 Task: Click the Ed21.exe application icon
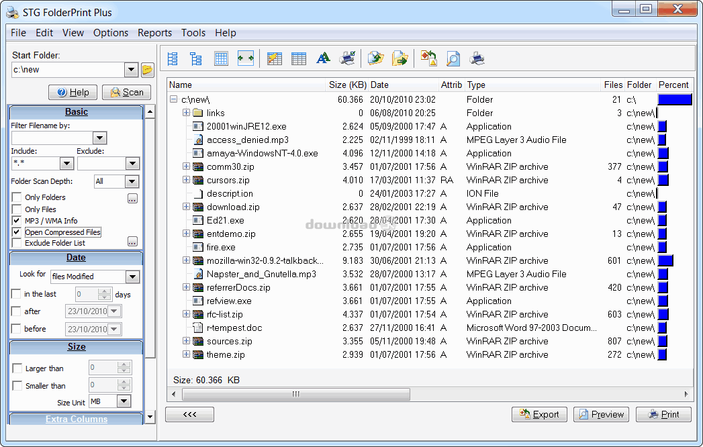point(197,220)
